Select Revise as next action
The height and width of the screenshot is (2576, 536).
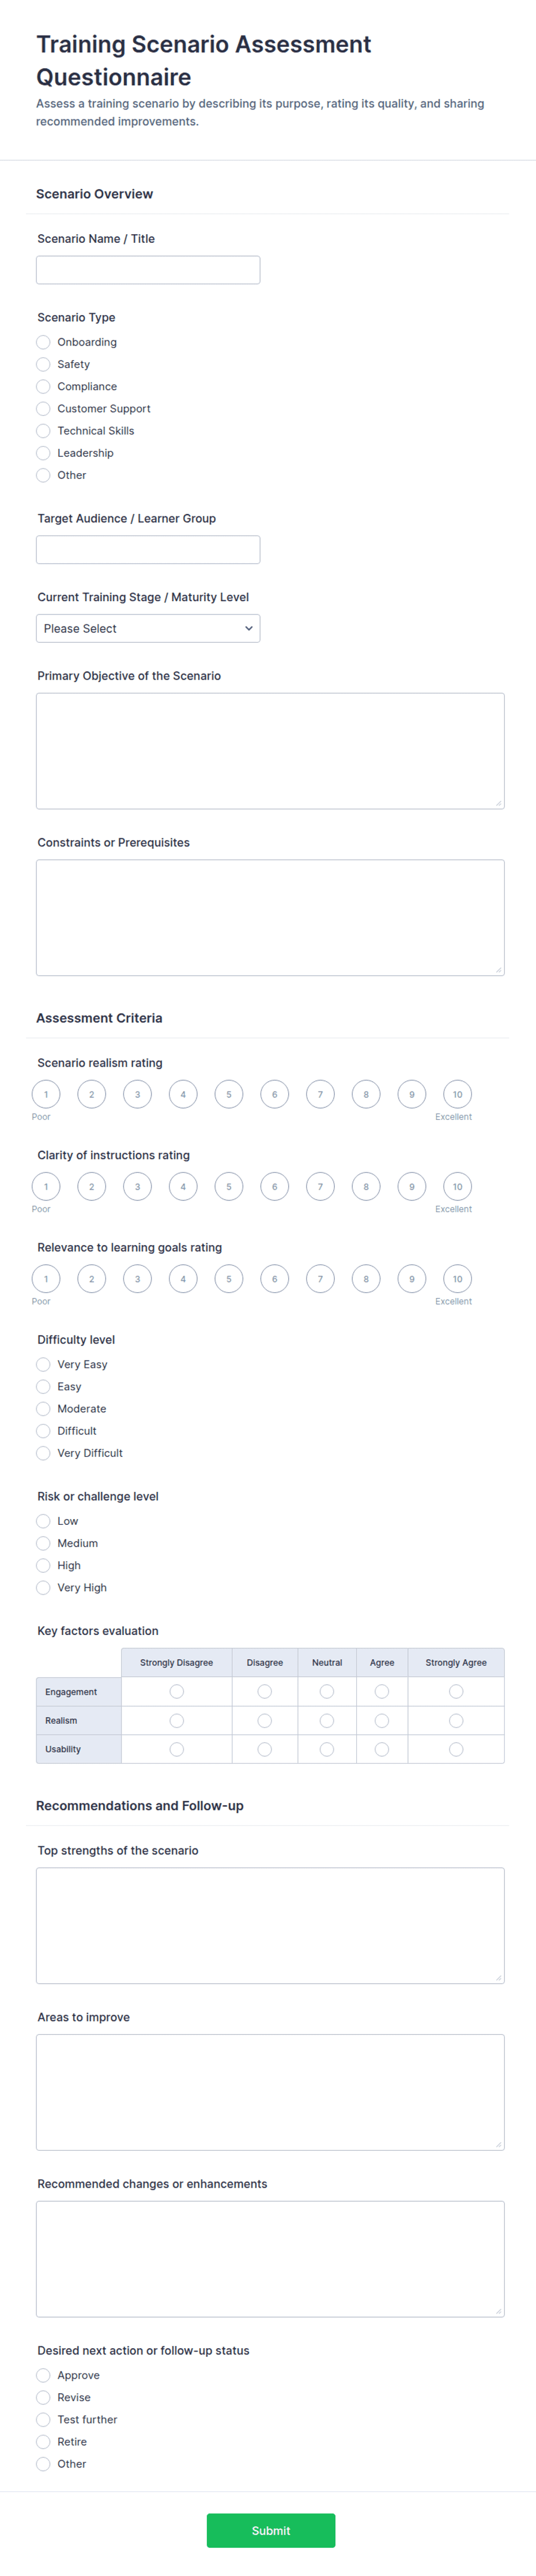tap(43, 2397)
